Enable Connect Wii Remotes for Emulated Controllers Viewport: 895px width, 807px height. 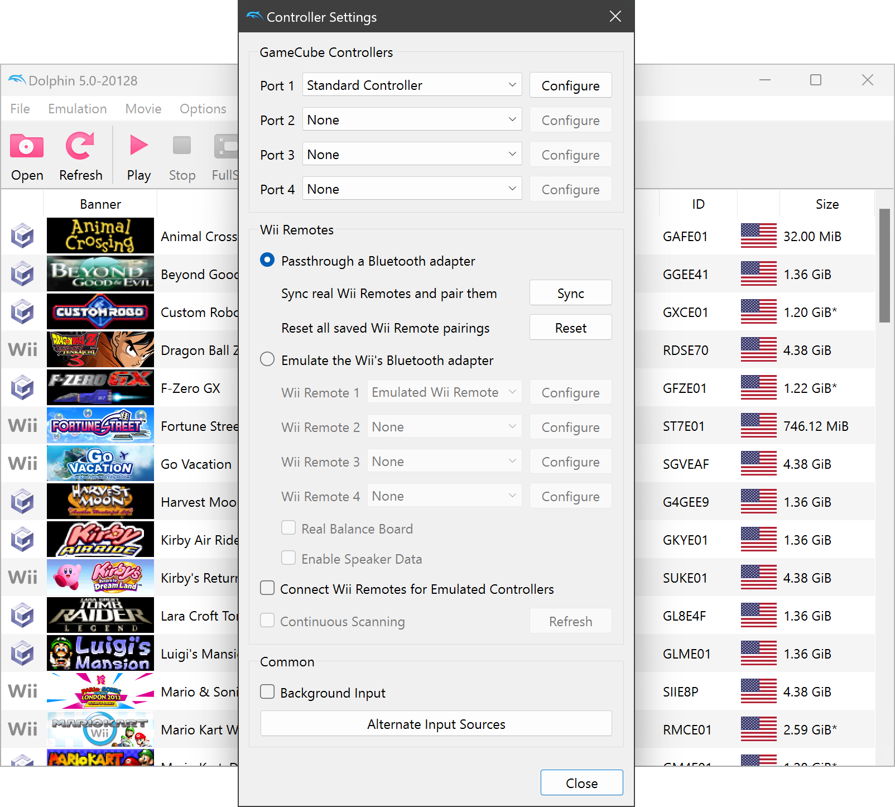[267, 588]
